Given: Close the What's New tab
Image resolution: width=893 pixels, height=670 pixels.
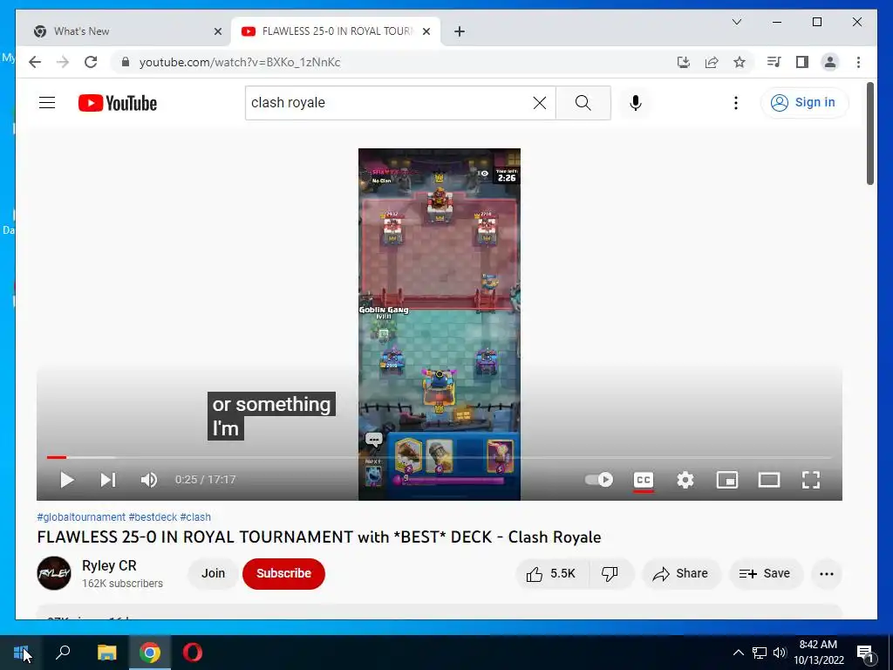Looking at the screenshot, I should click(x=217, y=31).
